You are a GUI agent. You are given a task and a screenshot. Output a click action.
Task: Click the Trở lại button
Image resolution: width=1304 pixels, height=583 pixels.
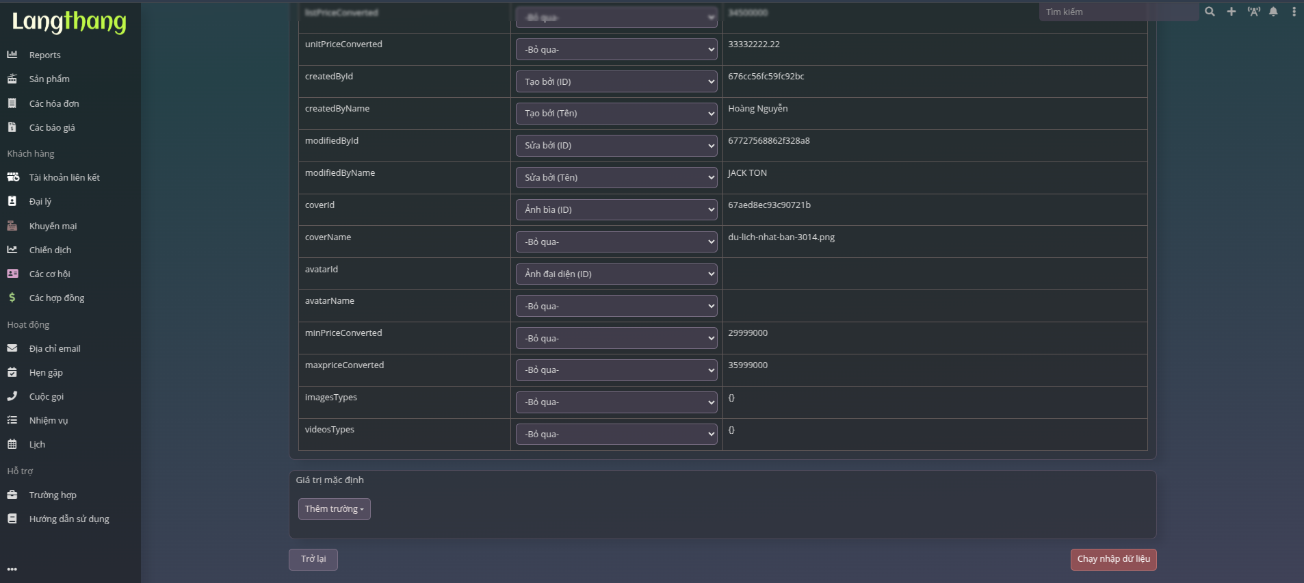pos(313,559)
